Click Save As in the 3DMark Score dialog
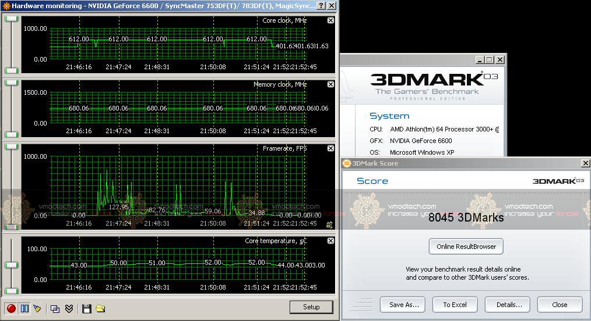 pos(403,305)
